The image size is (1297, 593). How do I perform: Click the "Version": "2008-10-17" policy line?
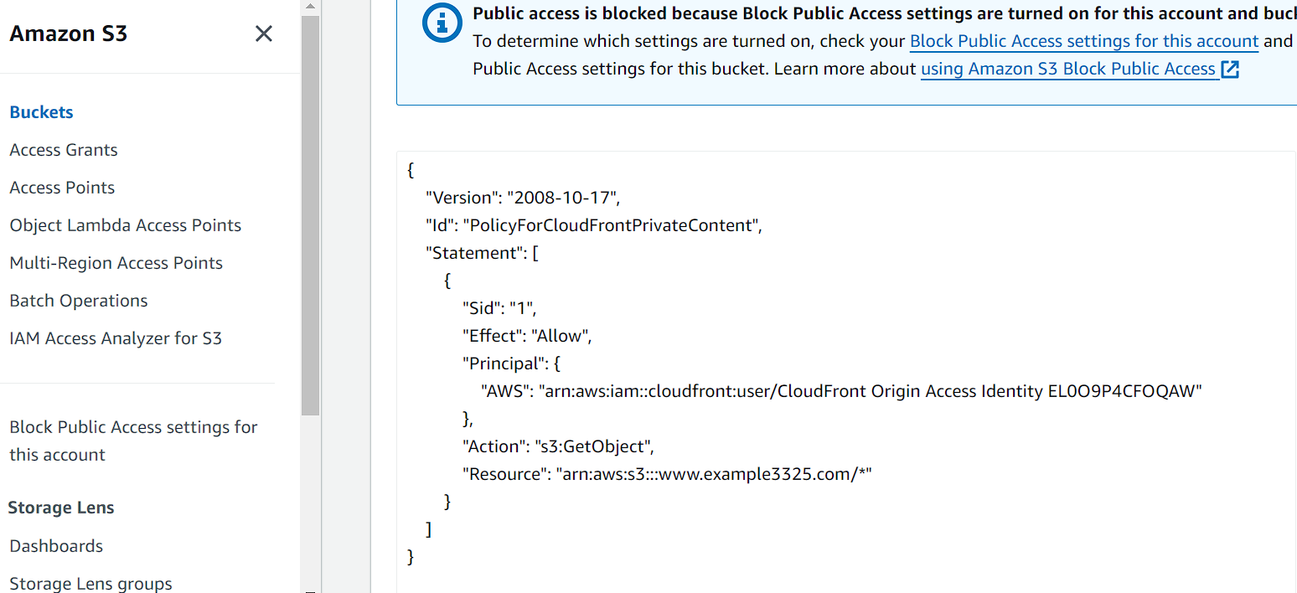[523, 198]
